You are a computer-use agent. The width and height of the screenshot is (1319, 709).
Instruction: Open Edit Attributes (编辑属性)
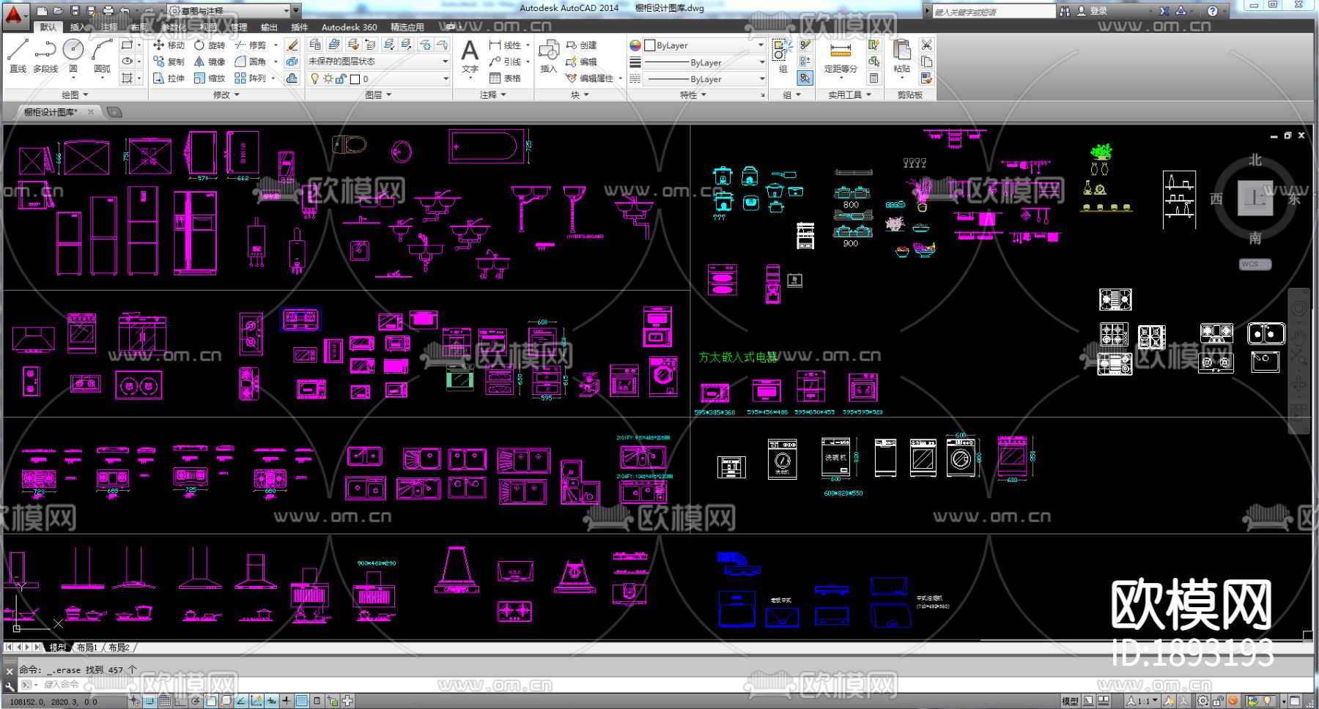590,78
